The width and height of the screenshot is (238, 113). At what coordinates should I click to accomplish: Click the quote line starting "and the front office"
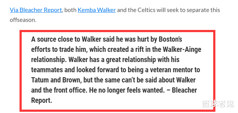[114, 90]
